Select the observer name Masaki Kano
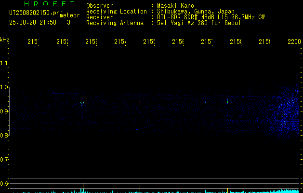This screenshot has width=303, height=193. [x=175, y=6]
